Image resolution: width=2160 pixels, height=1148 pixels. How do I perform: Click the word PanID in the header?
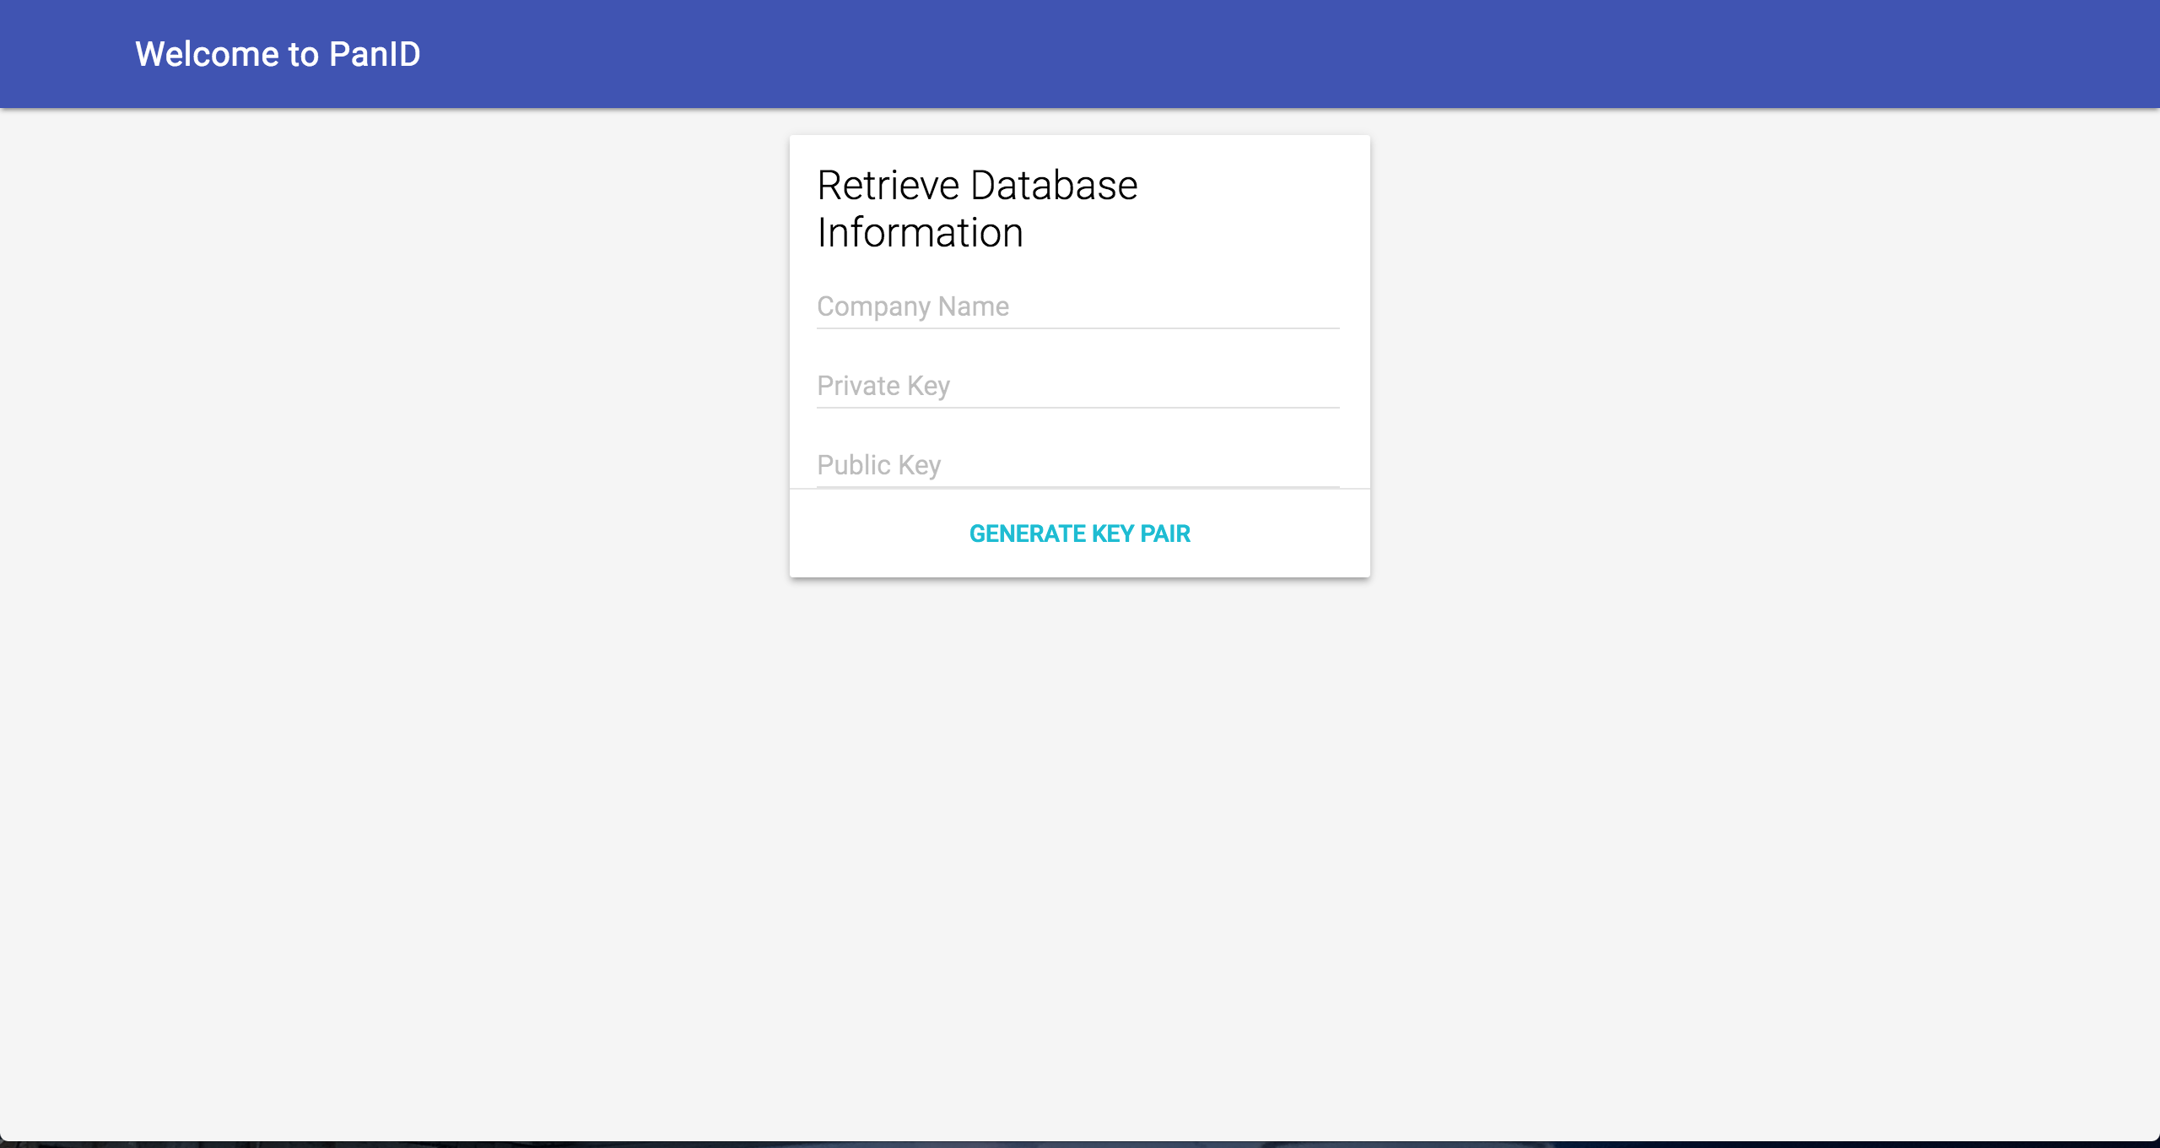tap(375, 54)
